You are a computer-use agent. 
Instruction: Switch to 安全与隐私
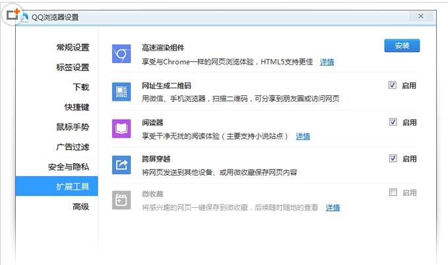point(69,167)
